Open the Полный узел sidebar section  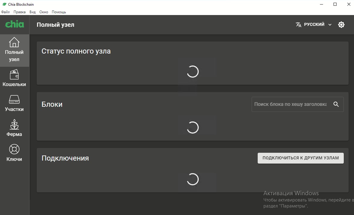point(14,50)
